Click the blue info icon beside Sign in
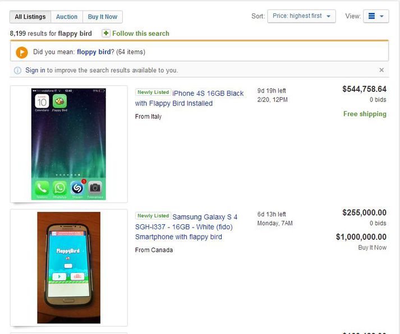Screen dimensions: 400x334 [x=17, y=70]
